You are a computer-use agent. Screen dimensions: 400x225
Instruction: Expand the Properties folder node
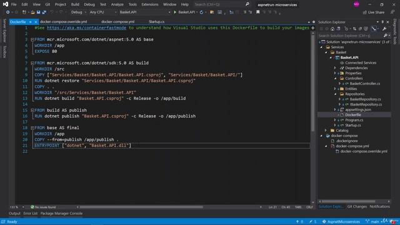pos(335,73)
